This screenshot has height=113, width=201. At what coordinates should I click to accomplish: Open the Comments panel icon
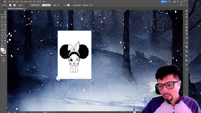187,47
